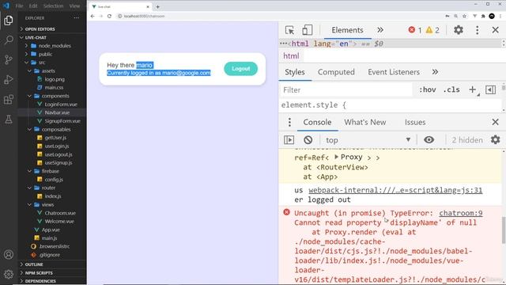Switch to the Event Listeners tab

point(394,72)
